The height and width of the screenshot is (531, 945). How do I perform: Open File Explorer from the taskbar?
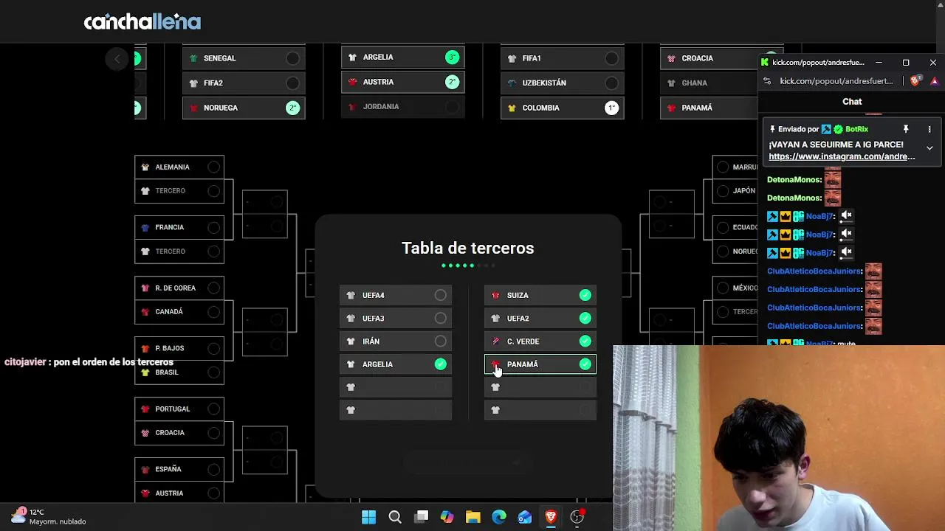coord(473,517)
